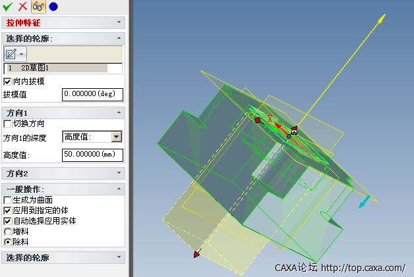Expand the 拉伸特征 header dropdown
This screenshot has height=277, width=414.
(x=119, y=22)
